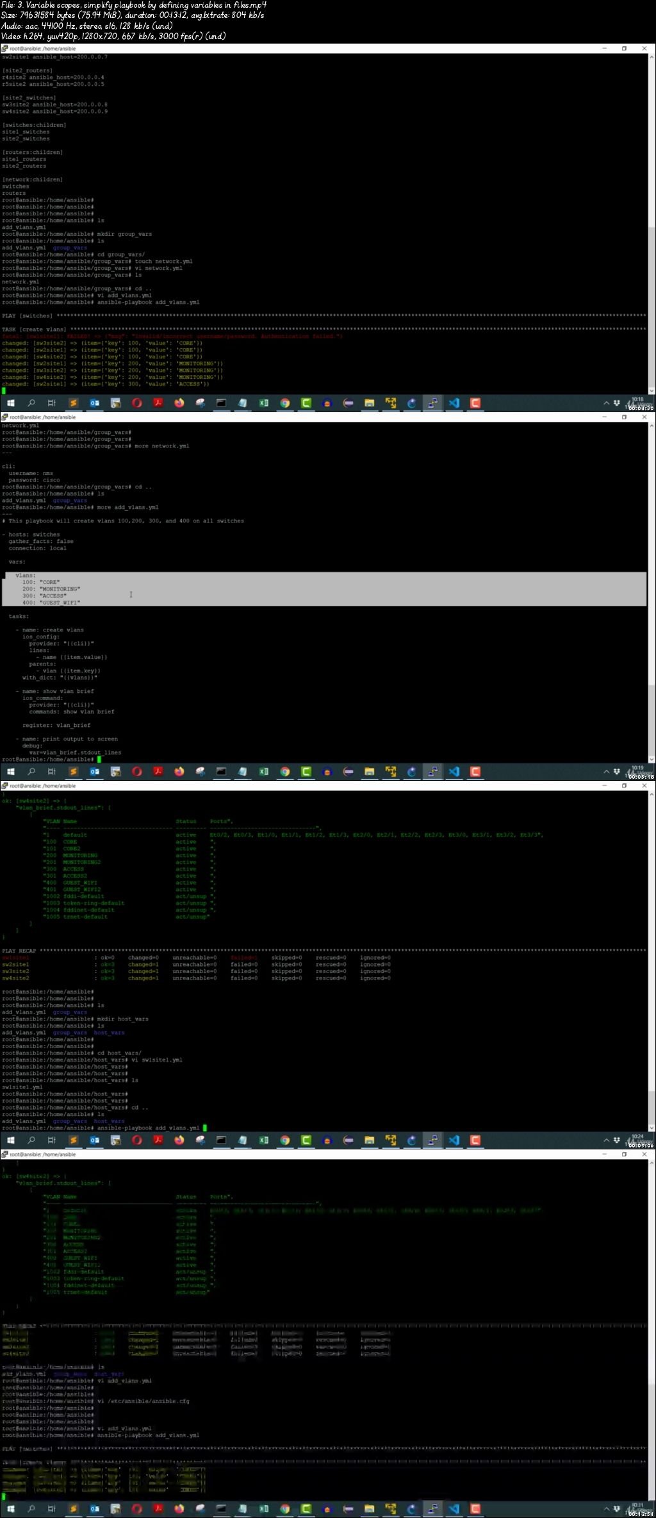Image resolution: width=656 pixels, height=1518 pixels.
Task: Click the "password: cisco" line
Action: (x=34, y=480)
